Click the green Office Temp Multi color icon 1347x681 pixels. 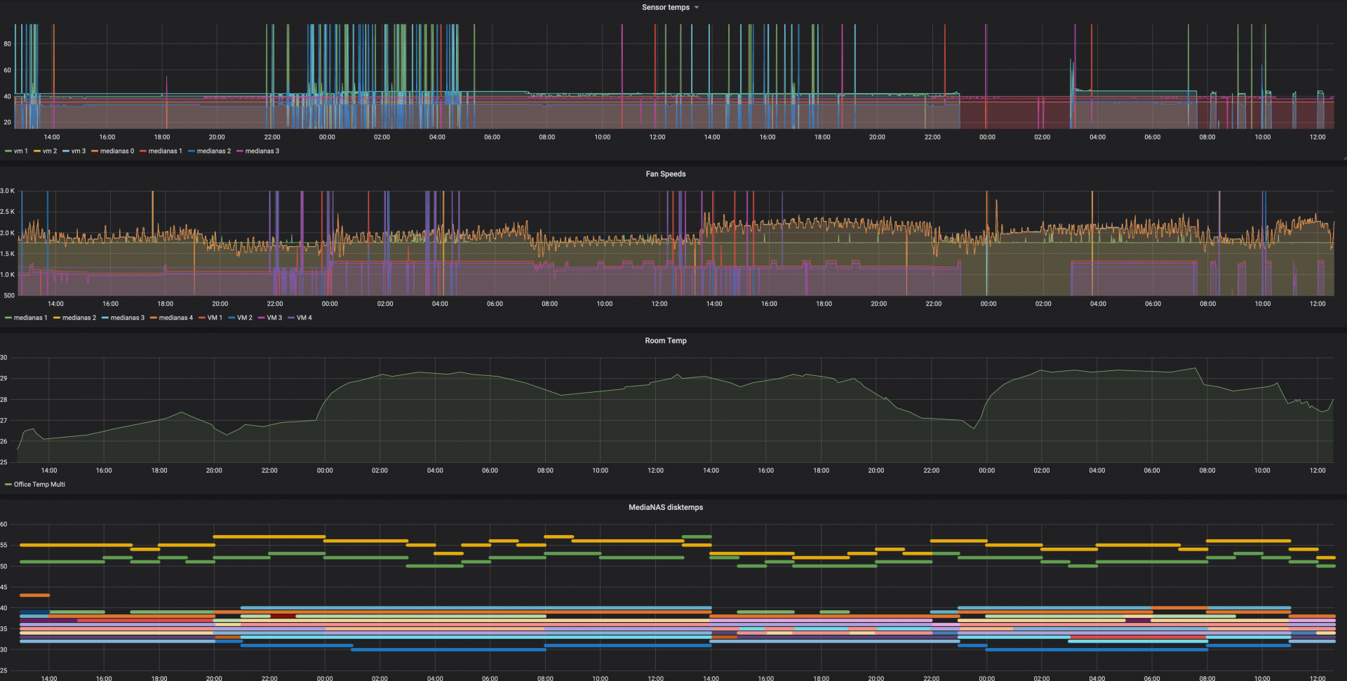[x=8, y=485]
